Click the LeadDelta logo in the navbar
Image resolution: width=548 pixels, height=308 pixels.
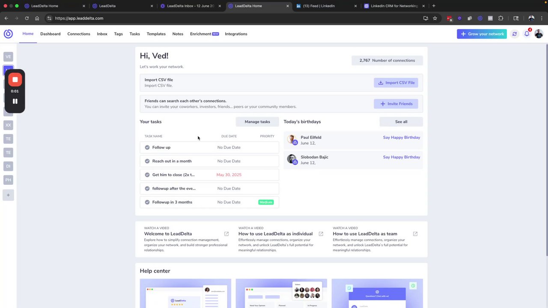pyautogui.click(x=8, y=34)
